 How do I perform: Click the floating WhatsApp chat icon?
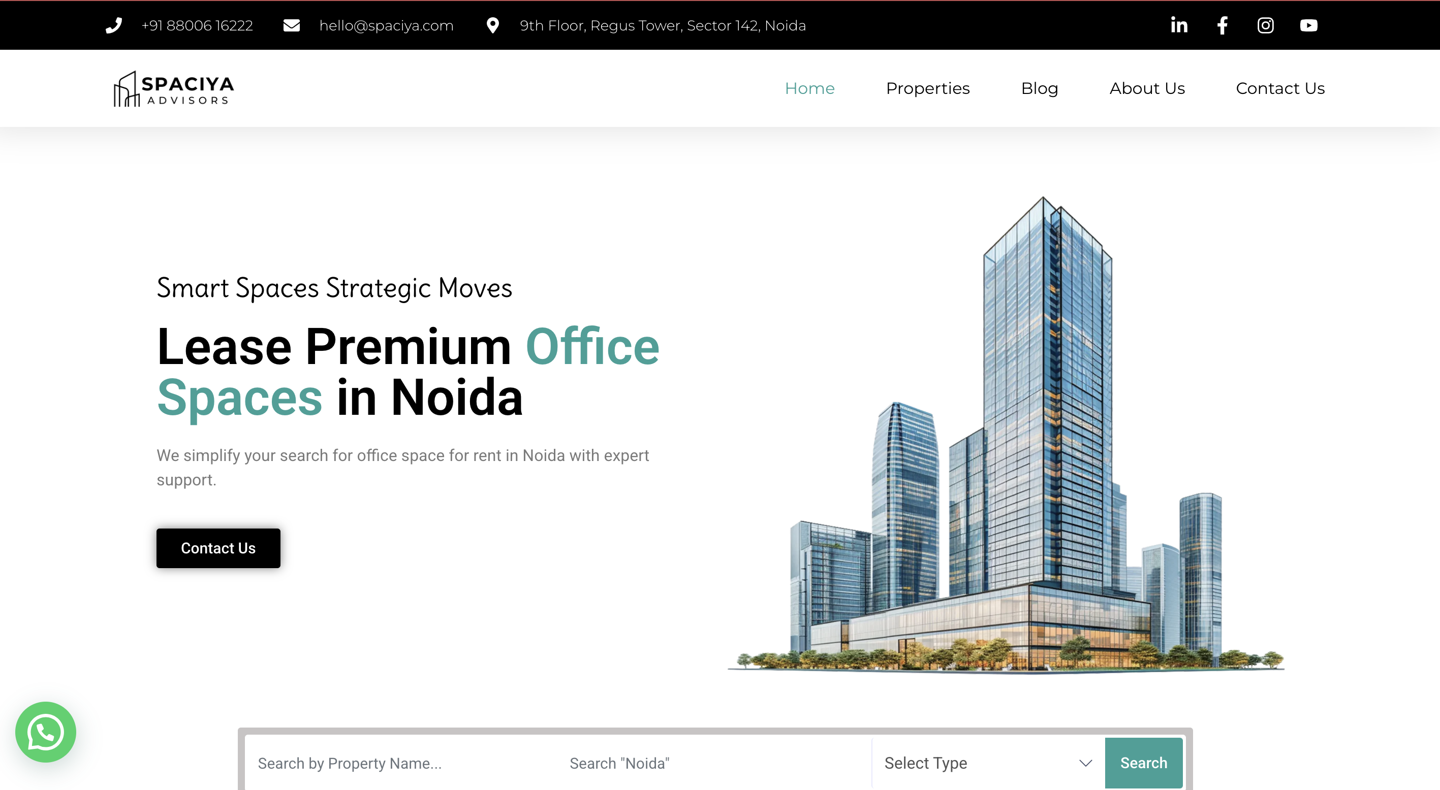tap(46, 732)
